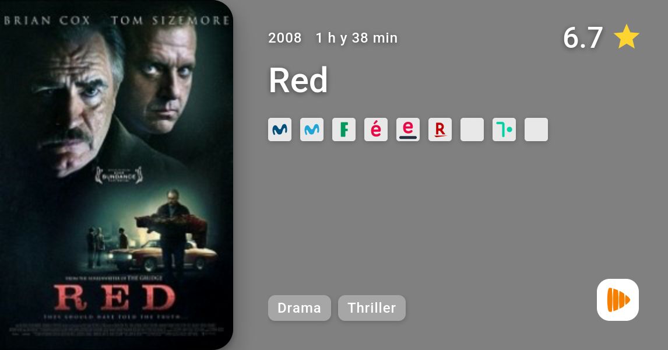The height and width of the screenshot is (350, 668).
Task: Filter by the Thriller genre tag
Action: coord(372,308)
